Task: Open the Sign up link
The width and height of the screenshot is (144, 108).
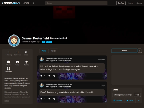Action: (x=139, y=3)
